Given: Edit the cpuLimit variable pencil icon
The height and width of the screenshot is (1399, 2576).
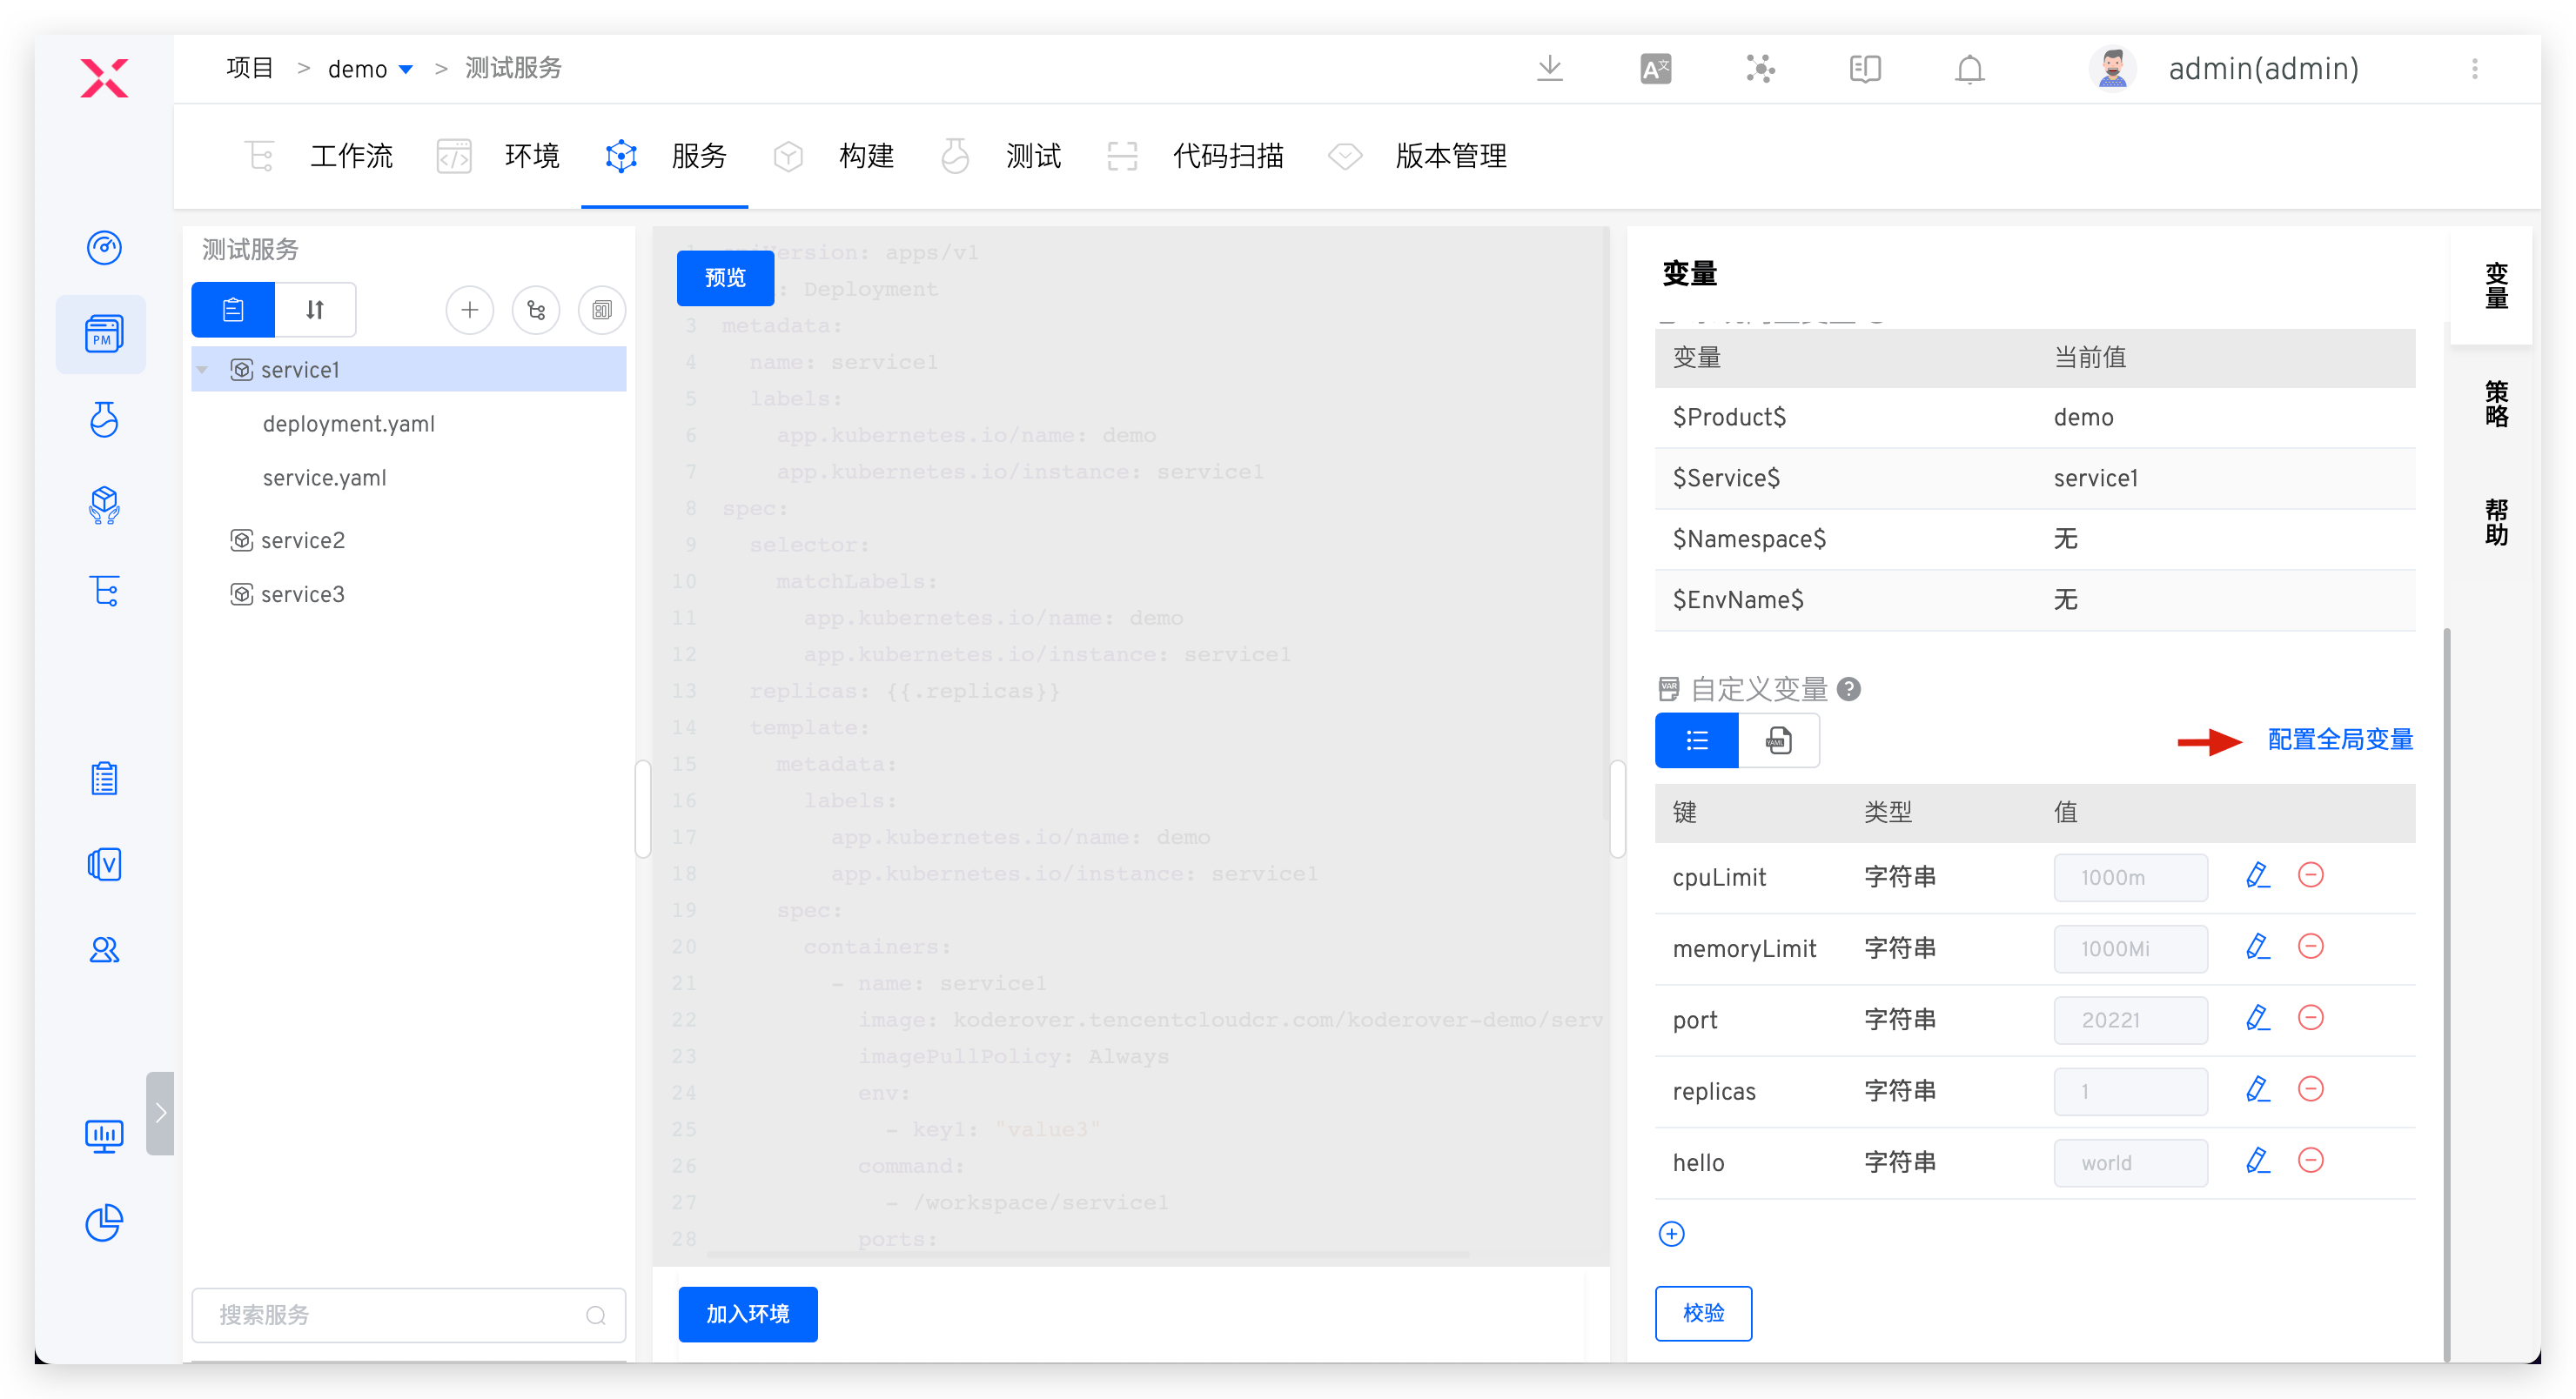Looking at the screenshot, I should click(2257, 876).
